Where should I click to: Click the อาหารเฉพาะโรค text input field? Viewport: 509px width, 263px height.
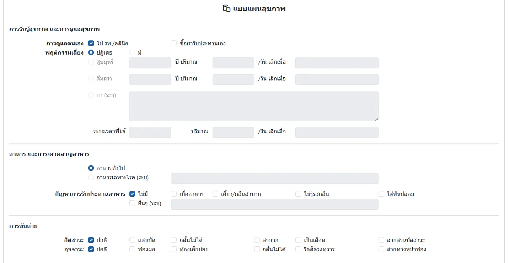click(x=274, y=179)
